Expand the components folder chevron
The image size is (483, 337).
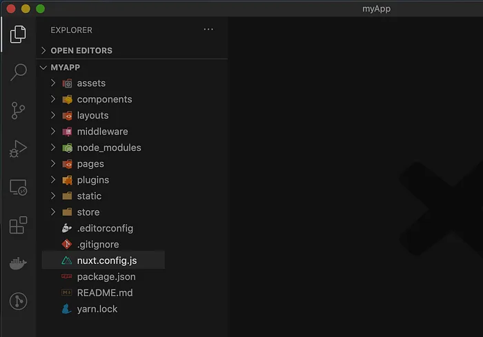click(53, 99)
